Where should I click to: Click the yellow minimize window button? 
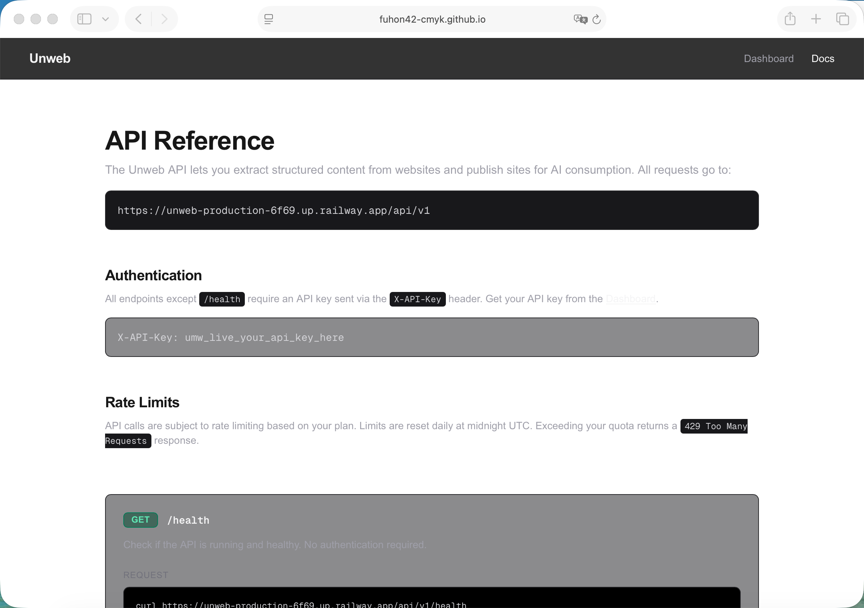36,19
